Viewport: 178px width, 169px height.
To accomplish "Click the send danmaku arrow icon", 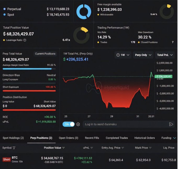I will [171, 124].
